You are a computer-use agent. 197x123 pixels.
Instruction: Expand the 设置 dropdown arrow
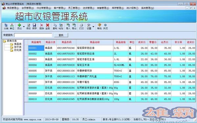tap(93, 27)
